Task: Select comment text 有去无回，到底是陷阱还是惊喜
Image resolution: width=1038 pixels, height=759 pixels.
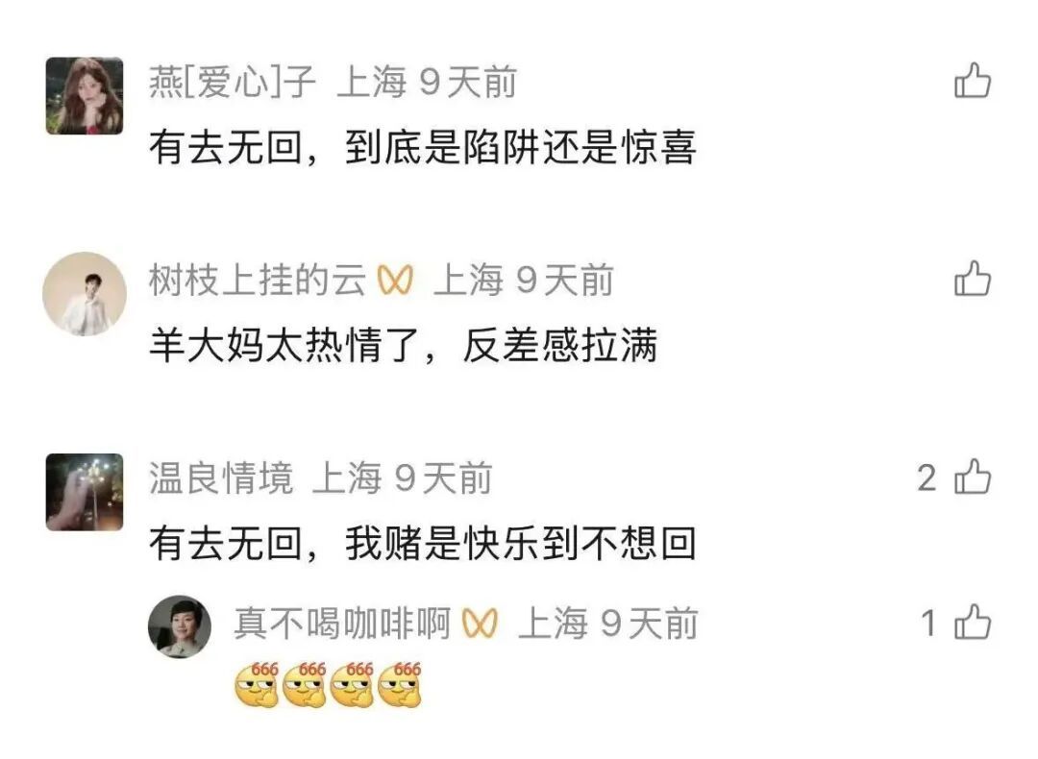Action: coord(422,147)
